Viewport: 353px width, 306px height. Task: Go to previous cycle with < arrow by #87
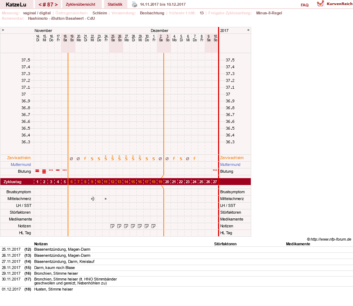pyautogui.click(x=40, y=5)
